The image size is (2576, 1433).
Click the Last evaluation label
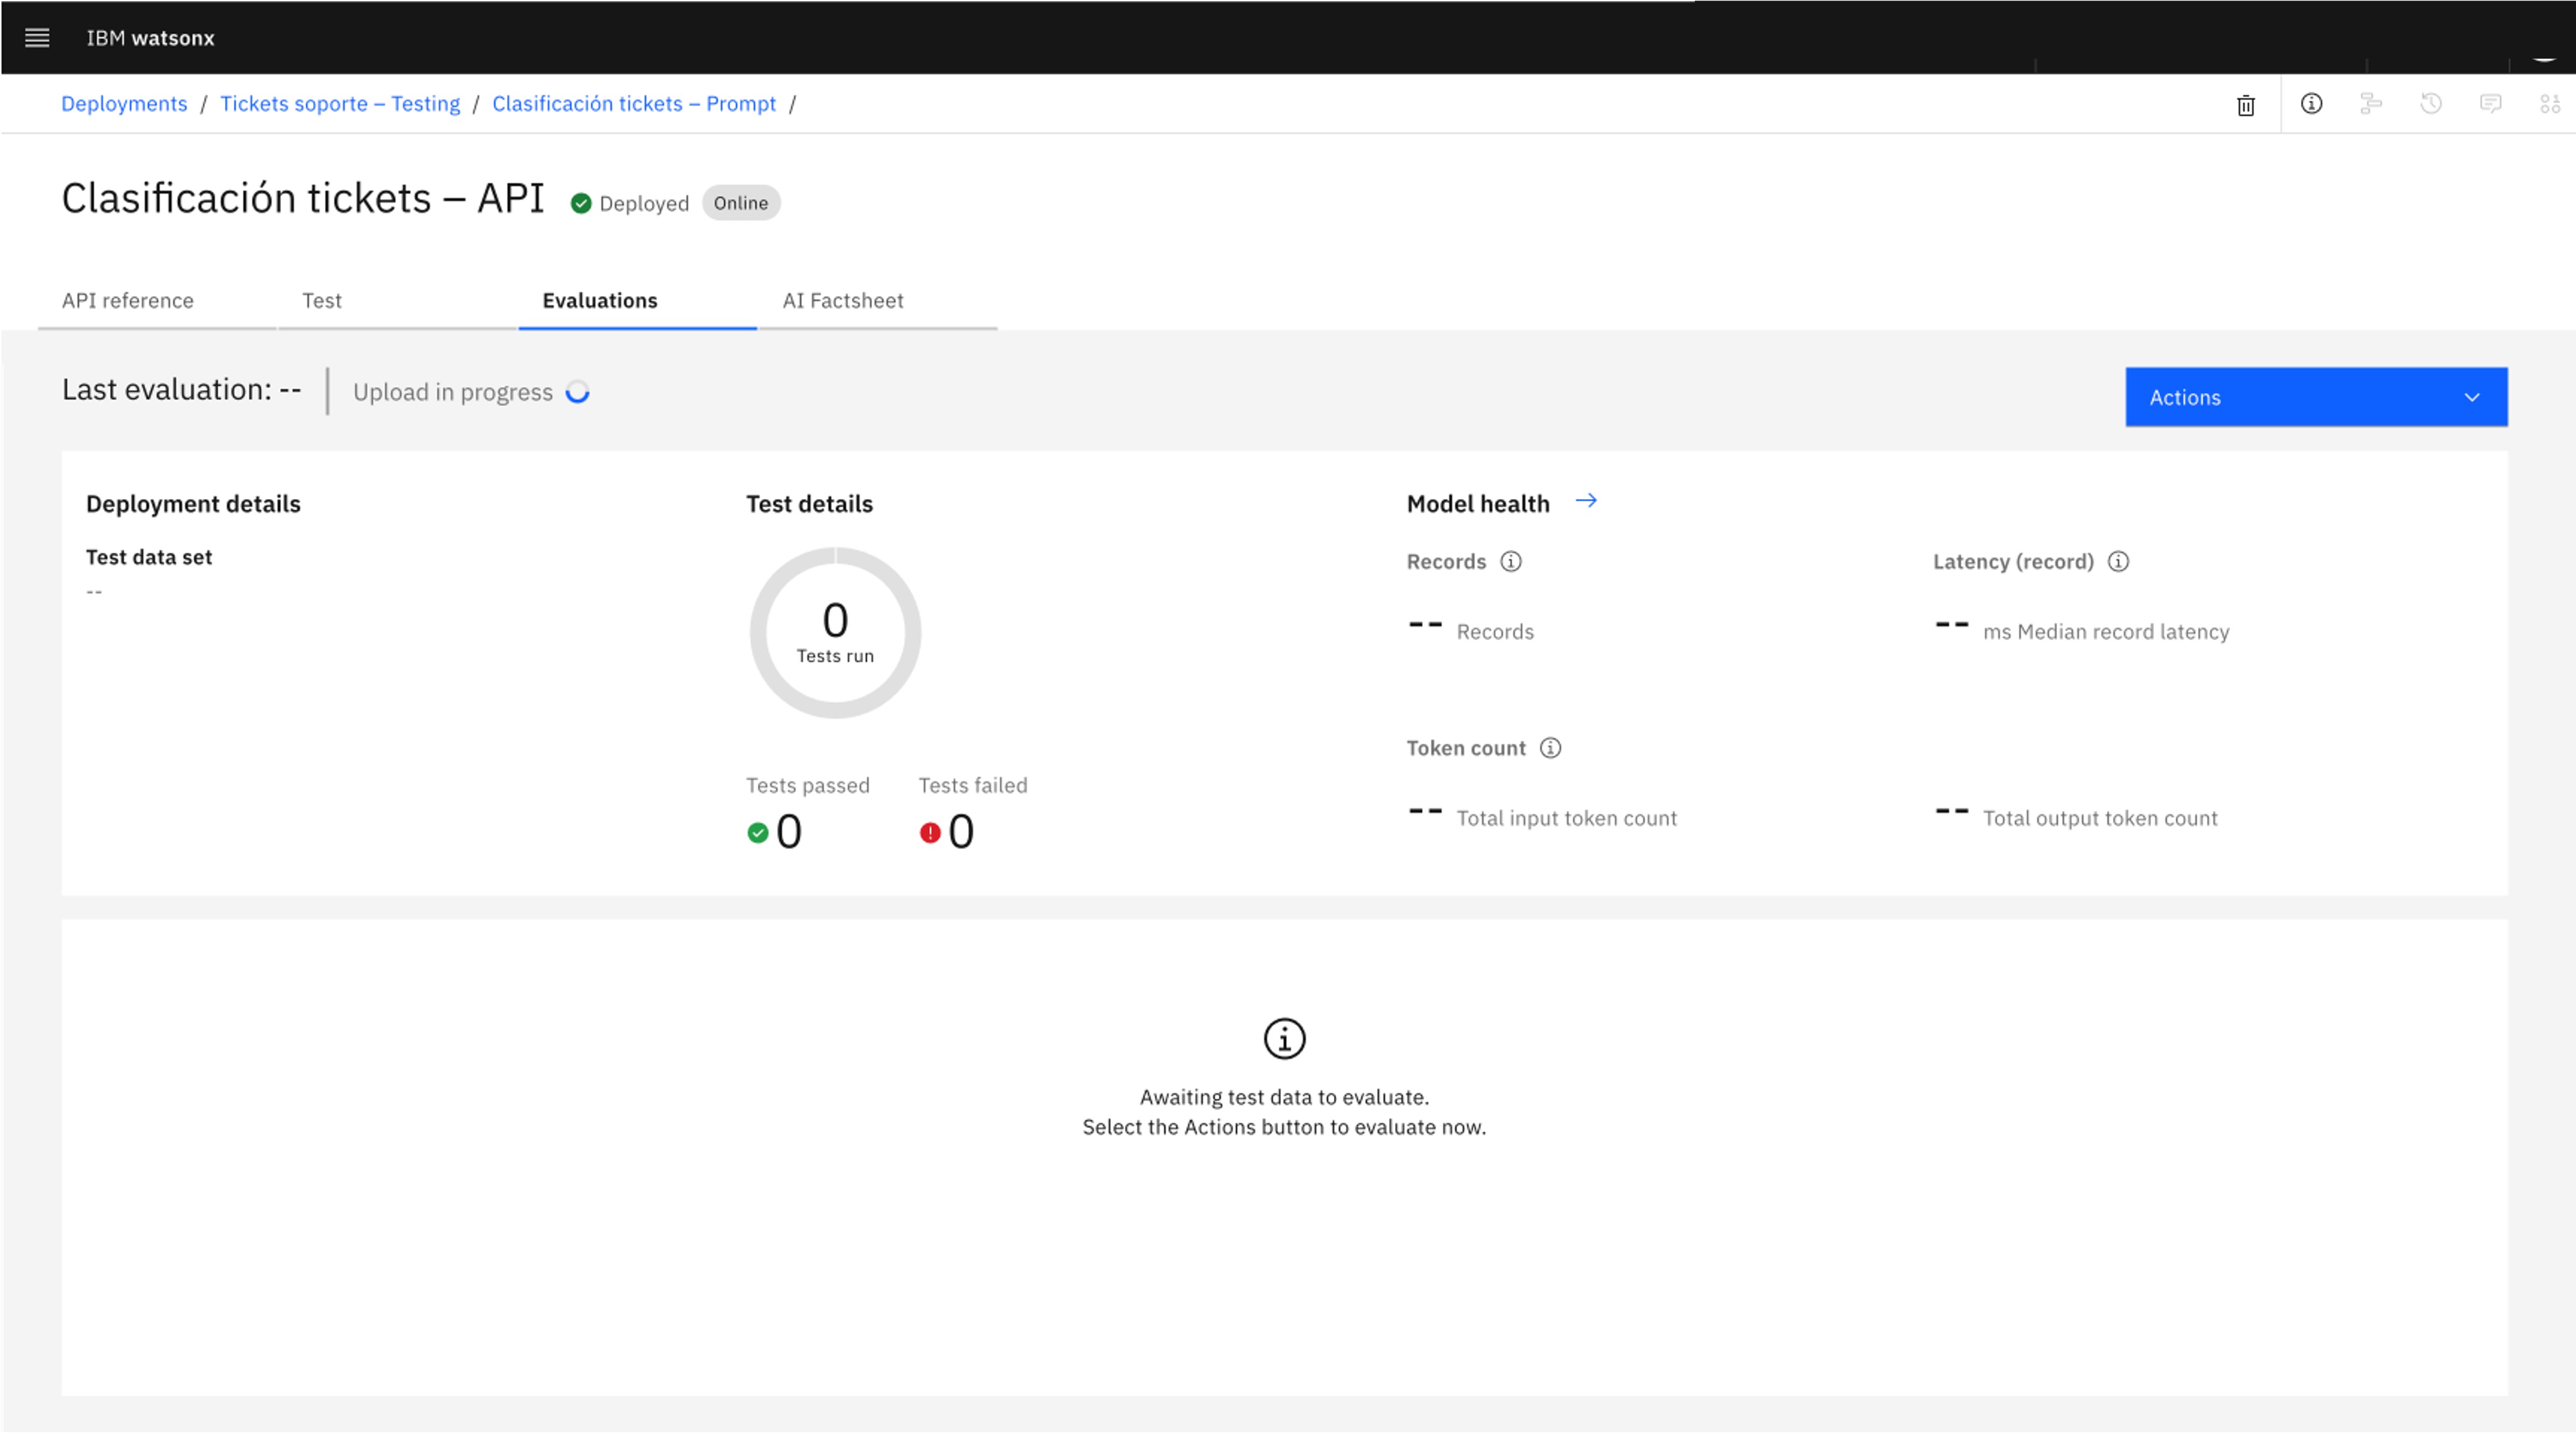(182, 390)
